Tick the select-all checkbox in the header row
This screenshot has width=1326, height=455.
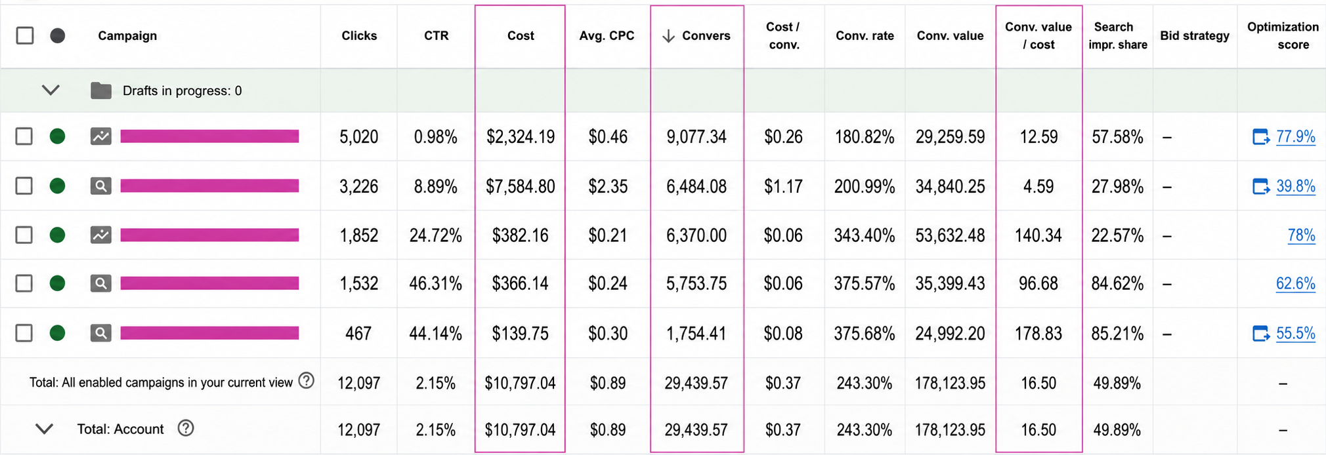25,35
